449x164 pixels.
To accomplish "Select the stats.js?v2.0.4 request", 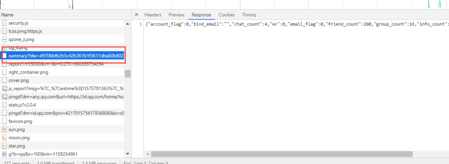I will [62, 105].
